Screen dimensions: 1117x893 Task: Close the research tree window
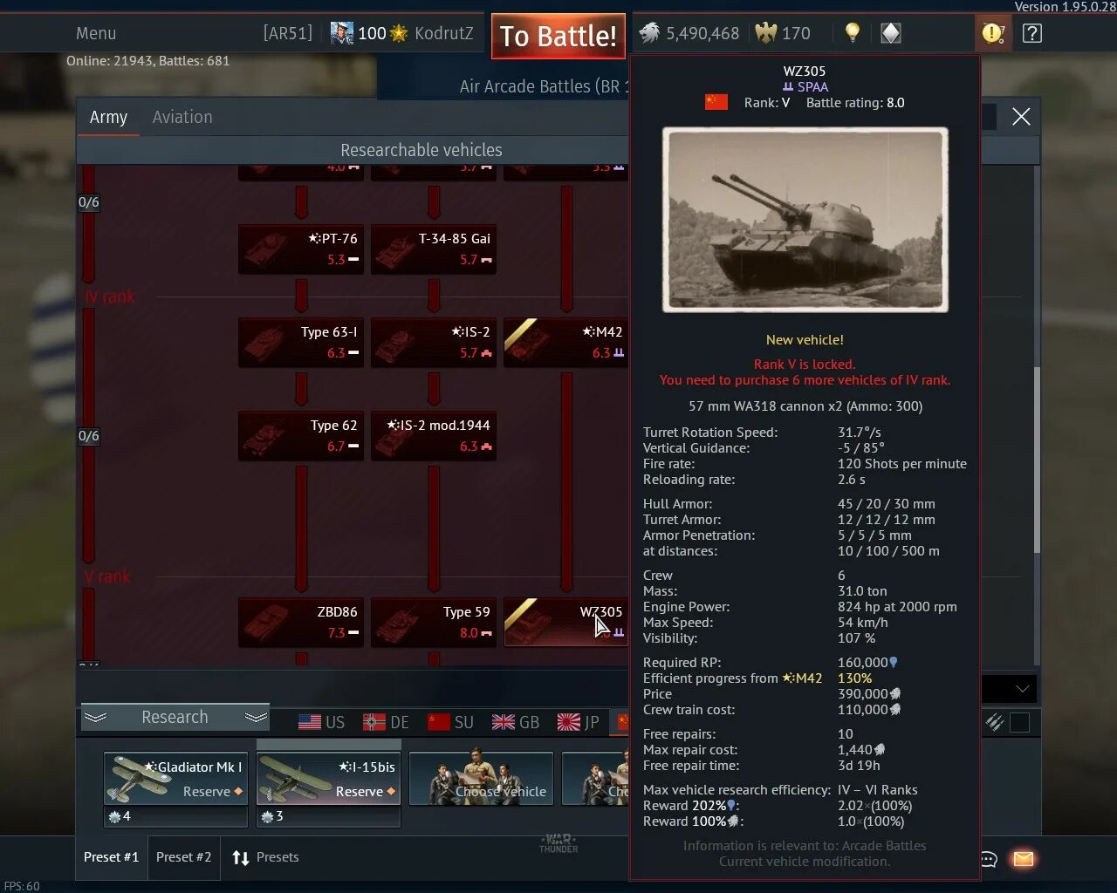[1021, 117]
